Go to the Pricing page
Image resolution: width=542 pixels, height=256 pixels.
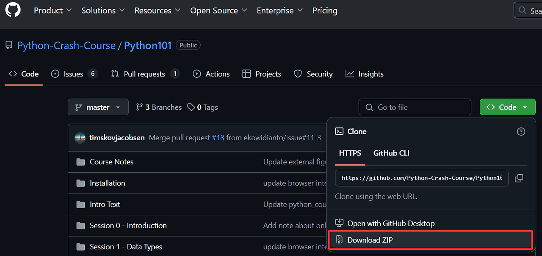pyautogui.click(x=325, y=11)
